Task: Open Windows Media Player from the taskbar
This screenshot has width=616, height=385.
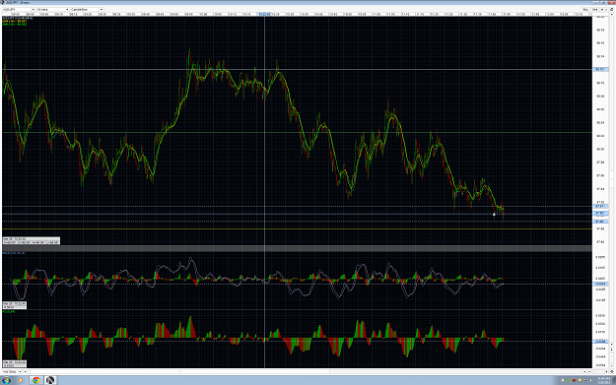Action: pos(21,380)
